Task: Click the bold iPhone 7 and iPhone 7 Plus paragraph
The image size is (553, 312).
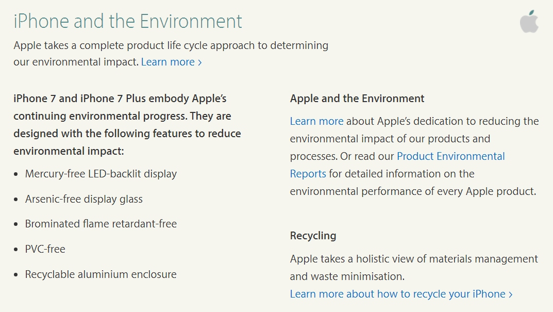Action: click(127, 125)
